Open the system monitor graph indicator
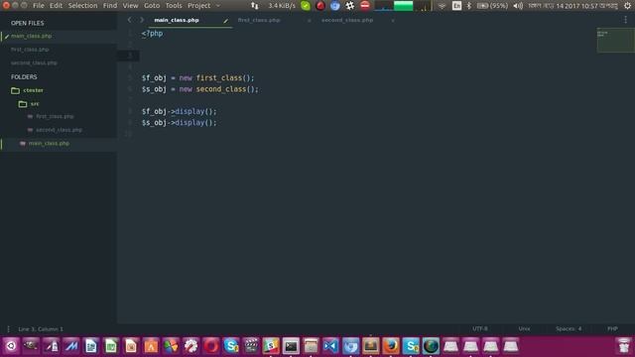The height and width of the screenshot is (357, 635). (403, 6)
